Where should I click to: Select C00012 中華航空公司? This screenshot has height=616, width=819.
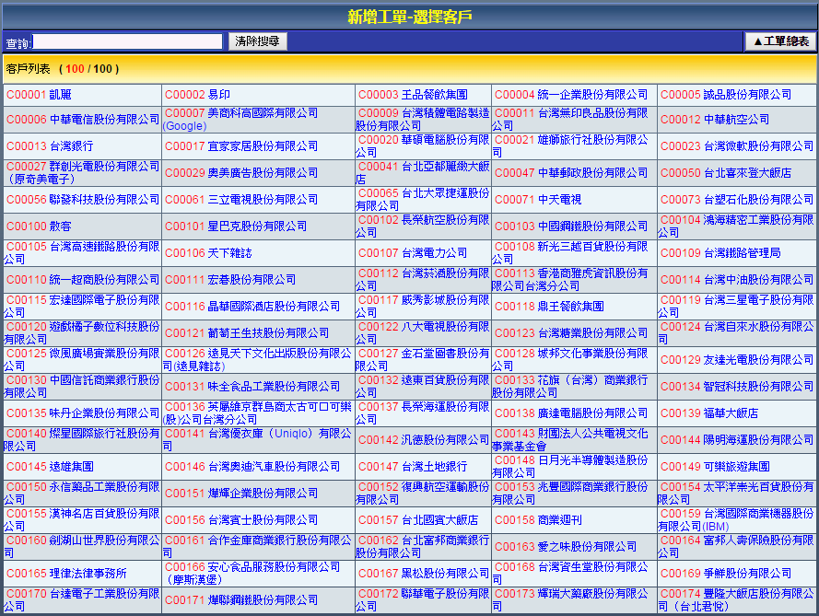click(x=715, y=120)
